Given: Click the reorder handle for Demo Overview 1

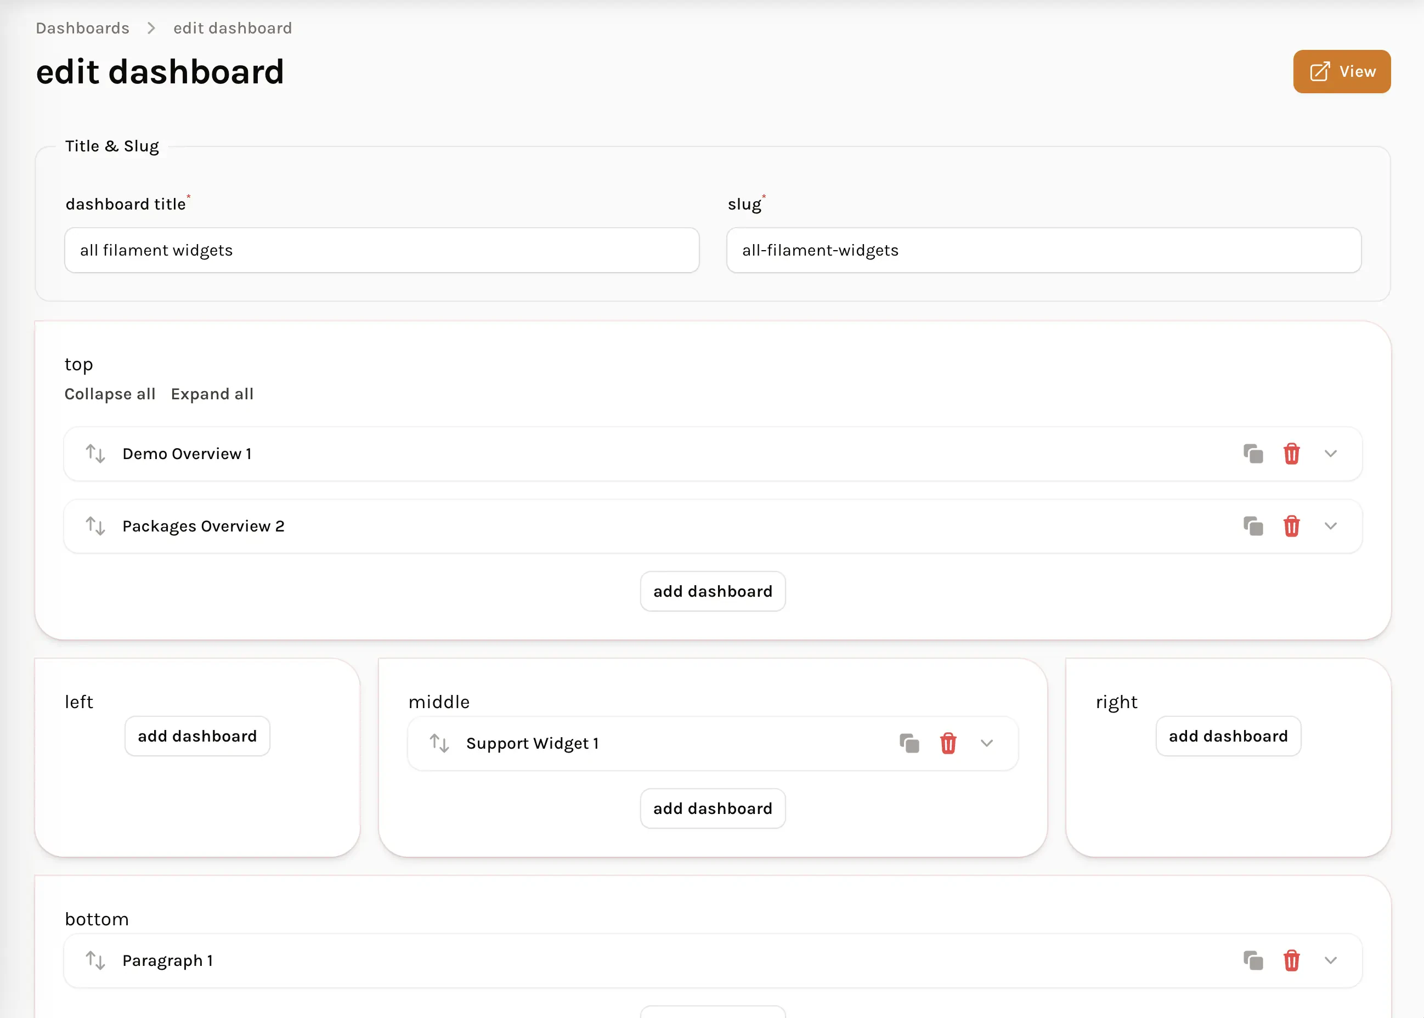Looking at the screenshot, I should [95, 454].
